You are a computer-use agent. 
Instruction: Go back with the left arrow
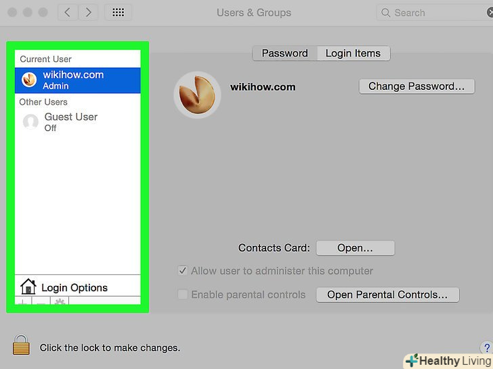click(x=67, y=13)
